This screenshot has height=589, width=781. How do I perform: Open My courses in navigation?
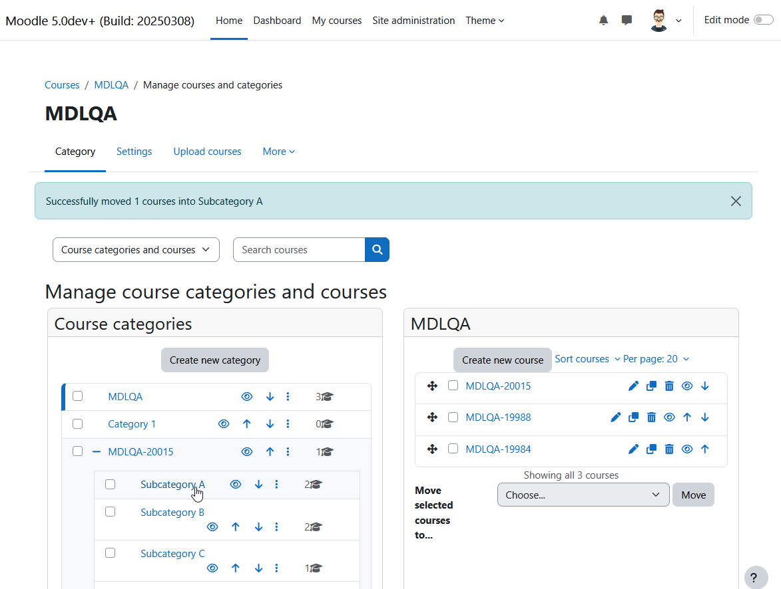pyautogui.click(x=337, y=21)
